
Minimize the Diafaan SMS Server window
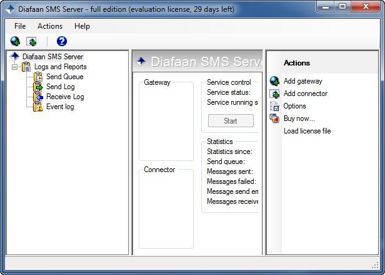(x=326, y=7)
